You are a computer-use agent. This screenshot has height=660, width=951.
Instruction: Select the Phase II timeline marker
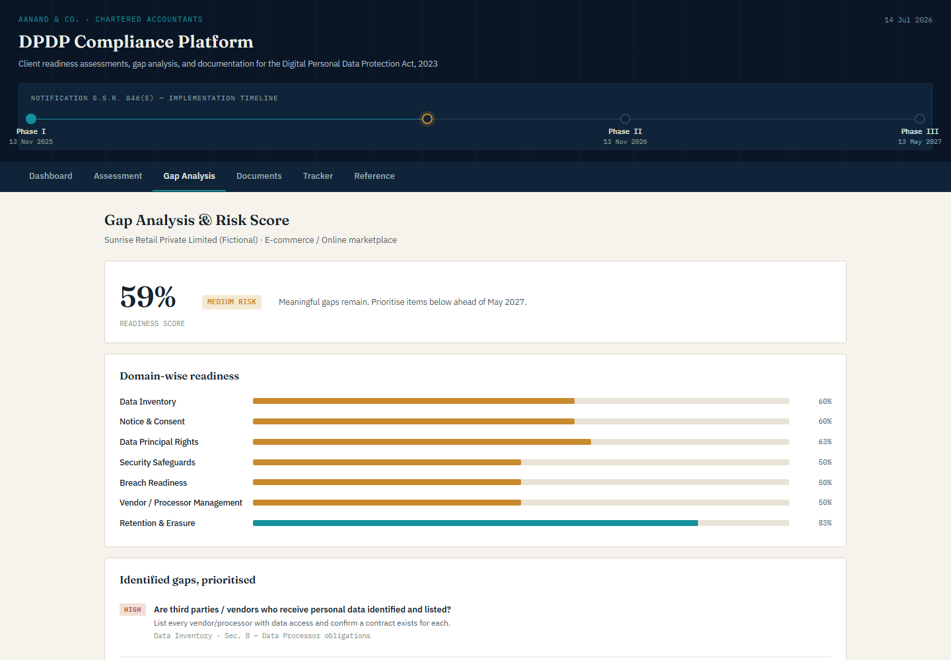click(625, 119)
